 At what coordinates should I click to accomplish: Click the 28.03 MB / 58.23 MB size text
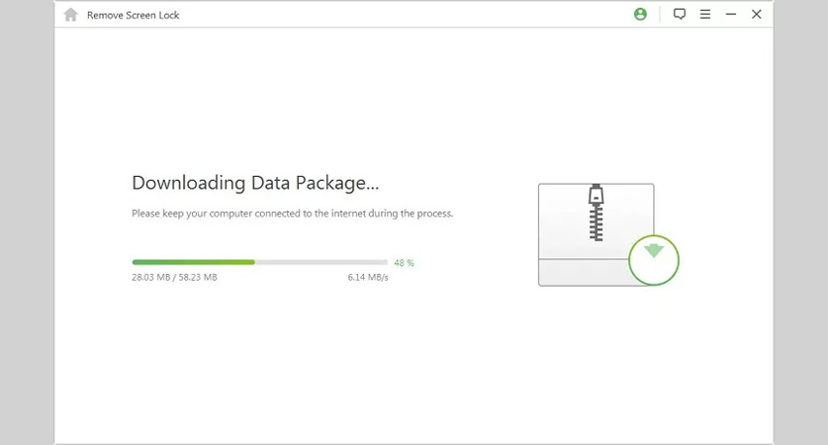pos(174,277)
